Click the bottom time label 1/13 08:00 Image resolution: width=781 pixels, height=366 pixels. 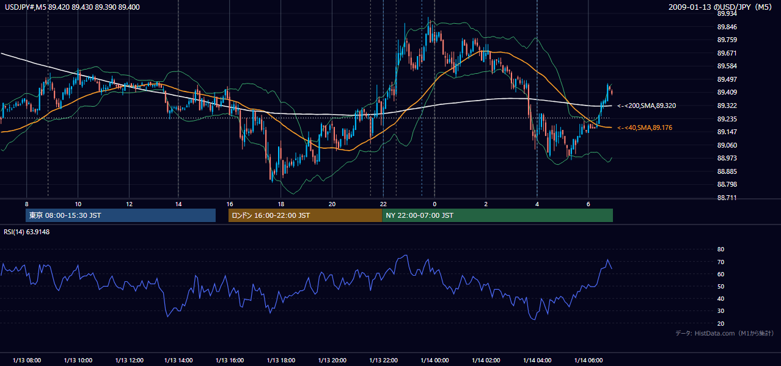(x=27, y=361)
